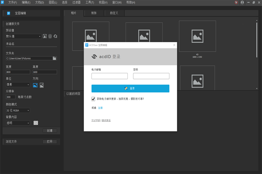This screenshot has width=262, height=174.
Task: Click the delete preset trash icon
Action: pos(50,36)
